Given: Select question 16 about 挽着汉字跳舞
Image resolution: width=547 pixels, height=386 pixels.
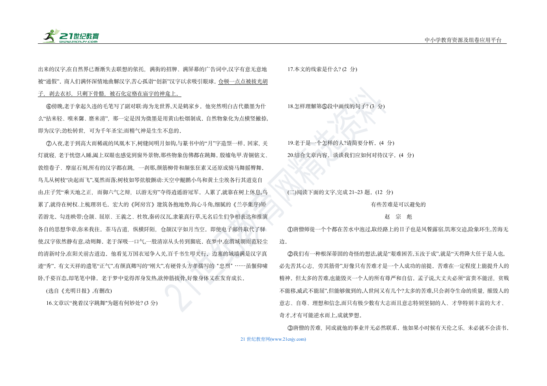Looking at the screenshot, I should 102,303.
